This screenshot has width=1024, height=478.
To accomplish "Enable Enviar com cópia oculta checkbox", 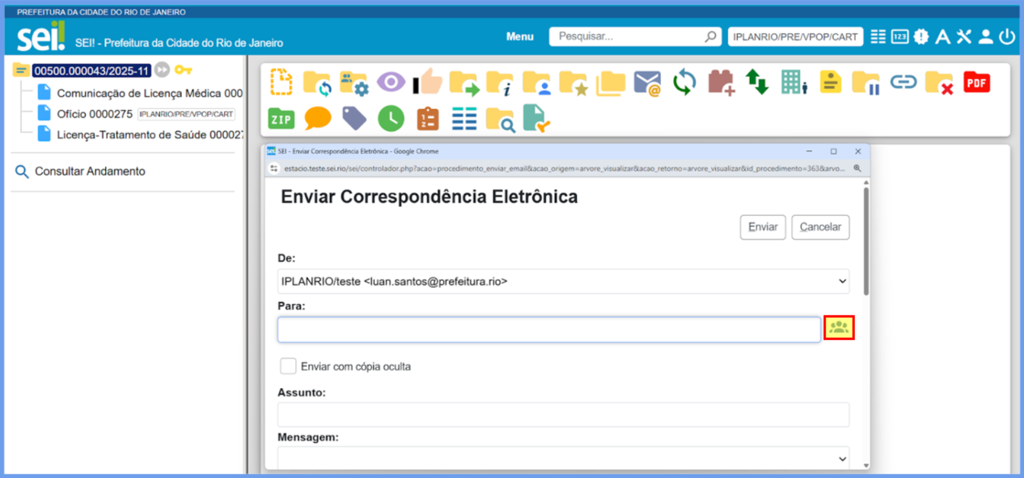I will (288, 366).
